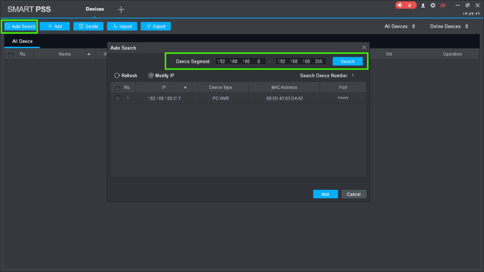This screenshot has width=484, height=272.
Task: Click last octet 255 of end IP
Action: tap(319, 61)
